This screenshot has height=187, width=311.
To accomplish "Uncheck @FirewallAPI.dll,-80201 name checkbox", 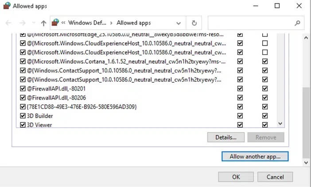I will click(23, 88).
